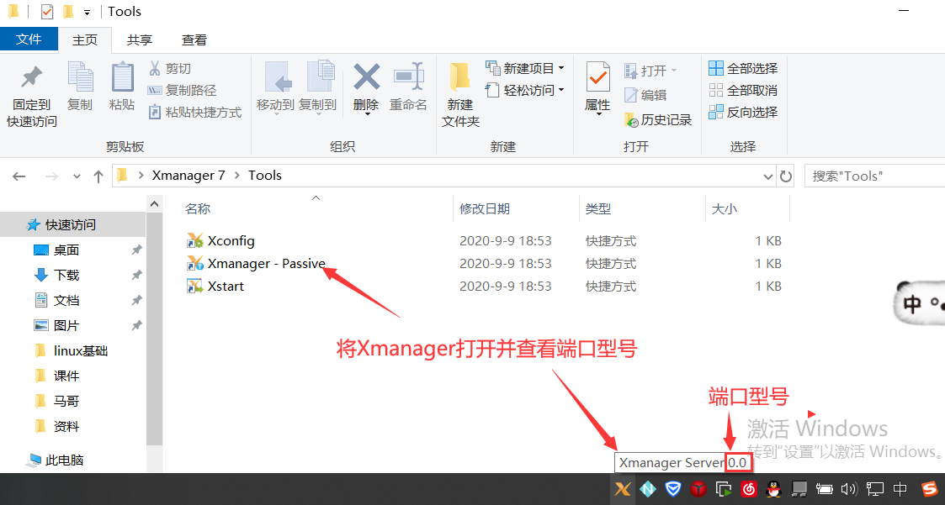Image resolution: width=945 pixels, height=505 pixels.
Task: Click the Paste ribbon button
Action: 122,87
